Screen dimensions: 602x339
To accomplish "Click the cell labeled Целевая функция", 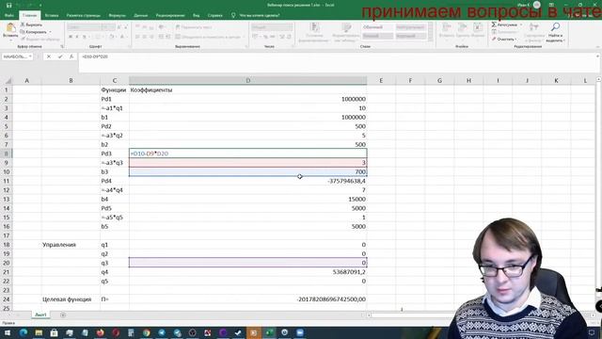I will pyautogui.click(x=71, y=299).
